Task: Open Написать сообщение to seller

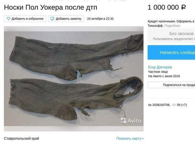Action: (171, 52)
